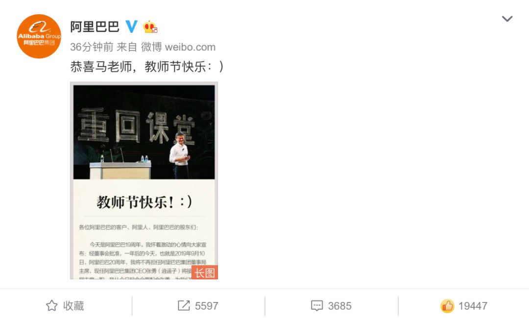Image resolution: width=529 pixels, height=322 pixels.
Task: Click the crown membership badge icon
Action: point(150,26)
